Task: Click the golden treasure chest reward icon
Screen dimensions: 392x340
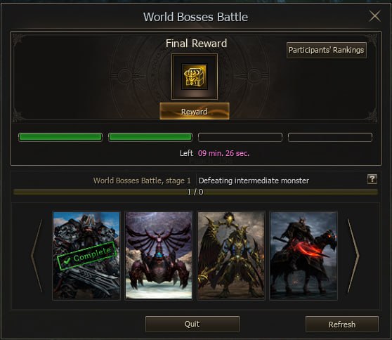Action: click(x=195, y=77)
